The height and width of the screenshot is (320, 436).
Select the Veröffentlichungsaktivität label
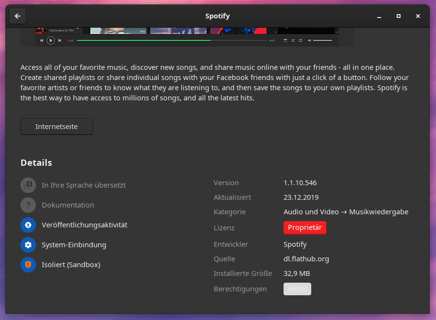click(x=84, y=225)
